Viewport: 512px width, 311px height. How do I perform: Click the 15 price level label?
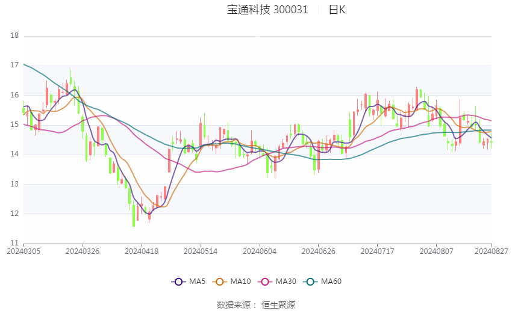pos(15,125)
